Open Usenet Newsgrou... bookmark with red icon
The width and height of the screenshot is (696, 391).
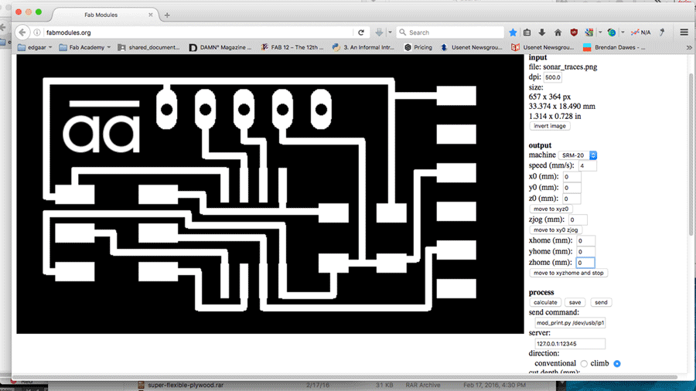(x=543, y=47)
